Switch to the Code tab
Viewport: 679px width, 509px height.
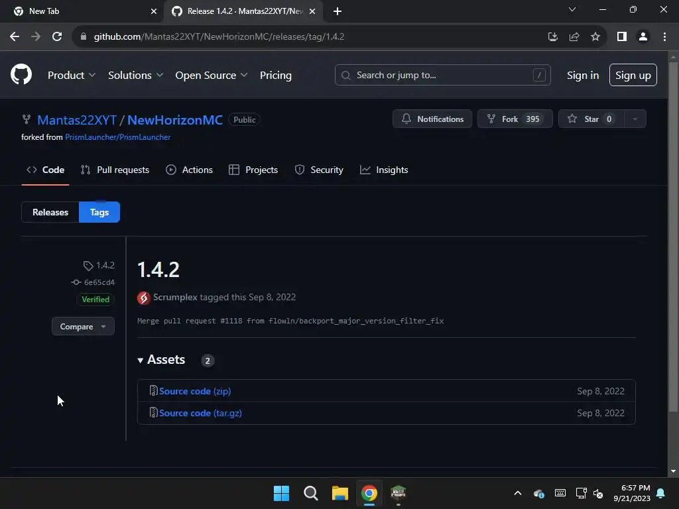[x=46, y=170]
